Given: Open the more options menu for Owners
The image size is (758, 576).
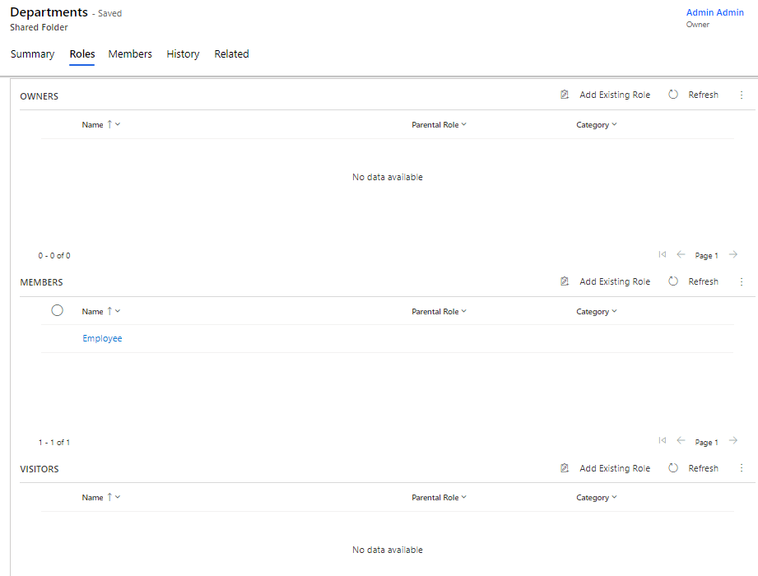Looking at the screenshot, I should (741, 95).
